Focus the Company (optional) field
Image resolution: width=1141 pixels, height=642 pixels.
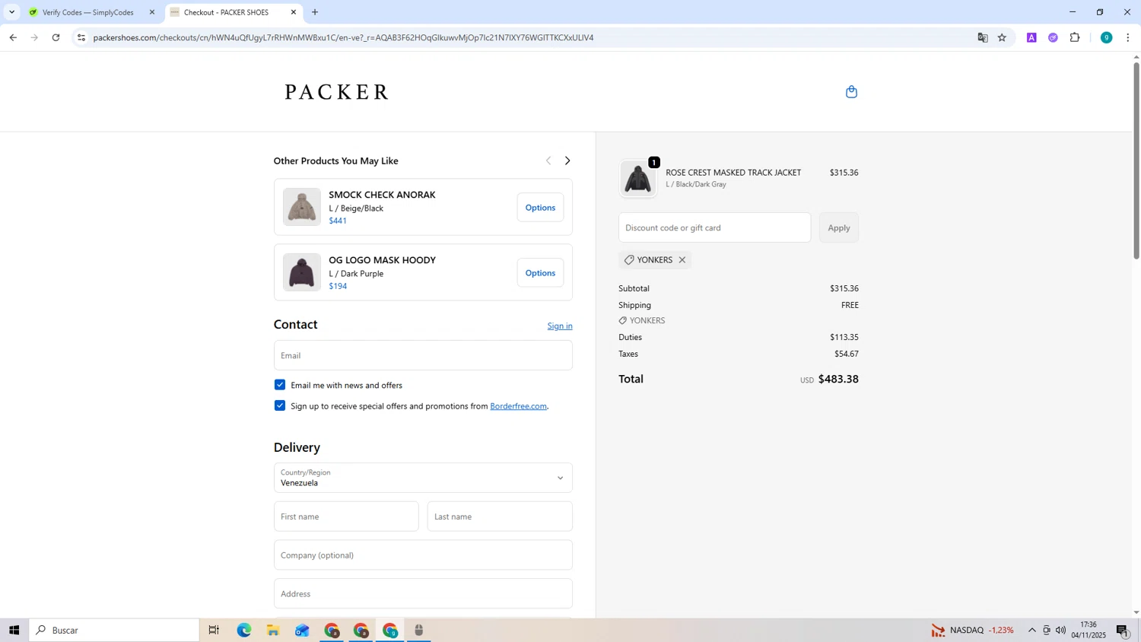click(423, 555)
